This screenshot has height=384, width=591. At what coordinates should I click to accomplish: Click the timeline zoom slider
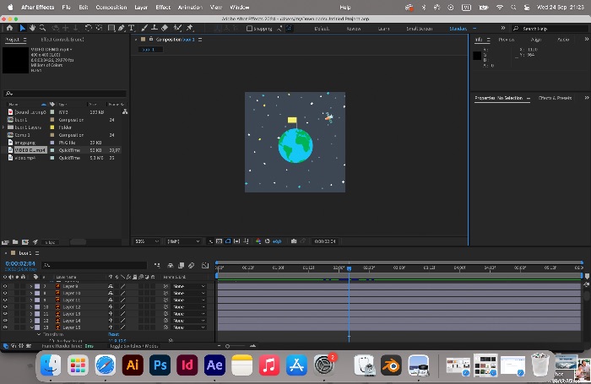click(x=236, y=346)
